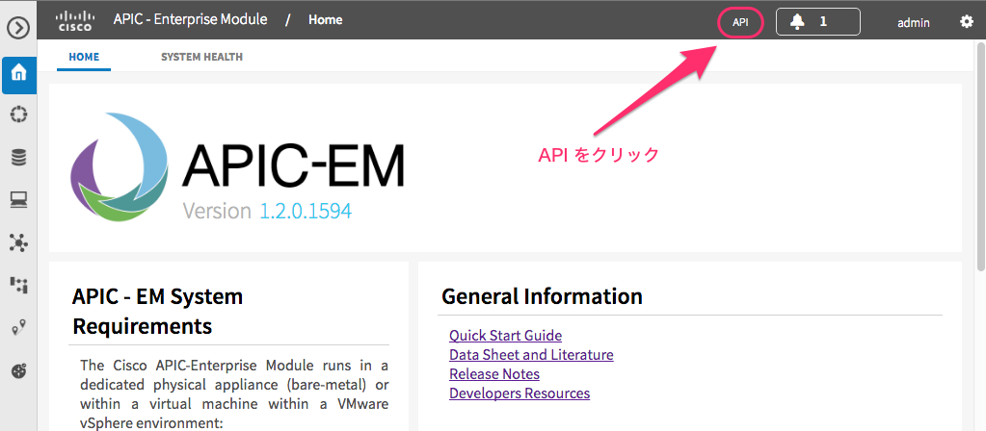Open the Quick Start Guide link
The width and height of the screenshot is (986, 431).
click(506, 335)
